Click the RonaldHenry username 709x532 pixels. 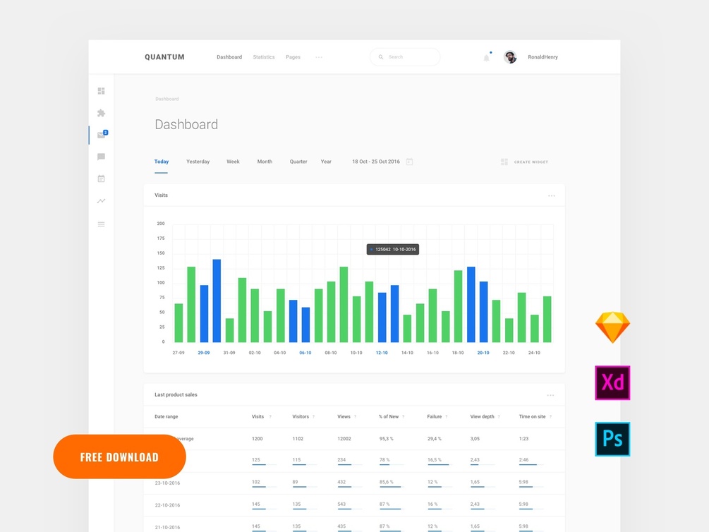click(543, 57)
